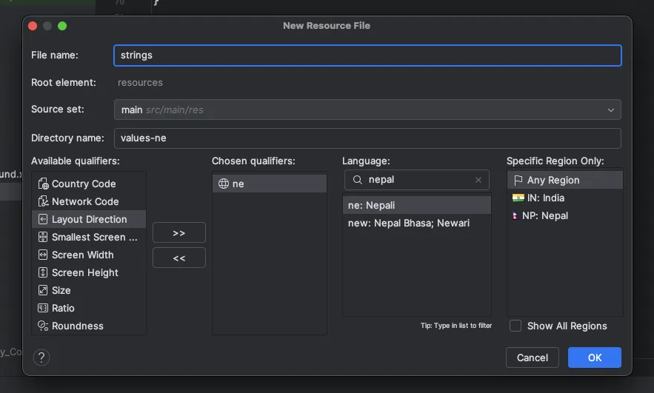The width and height of the screenshot is (654, 393).
Task: Open help with the question mark button
Action: coord(41,357)
